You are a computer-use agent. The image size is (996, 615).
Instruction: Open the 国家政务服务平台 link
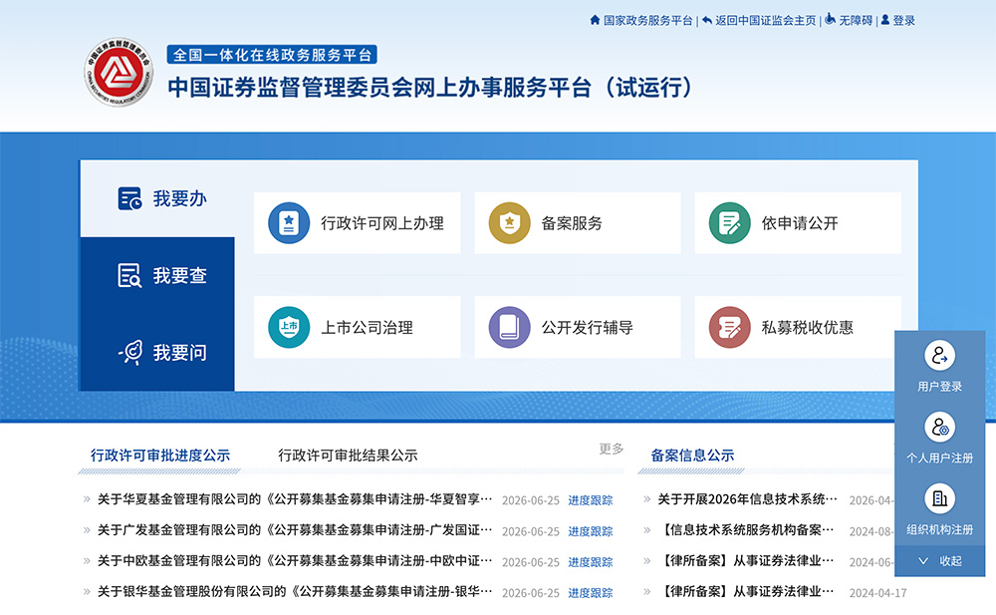click(647, 20)
